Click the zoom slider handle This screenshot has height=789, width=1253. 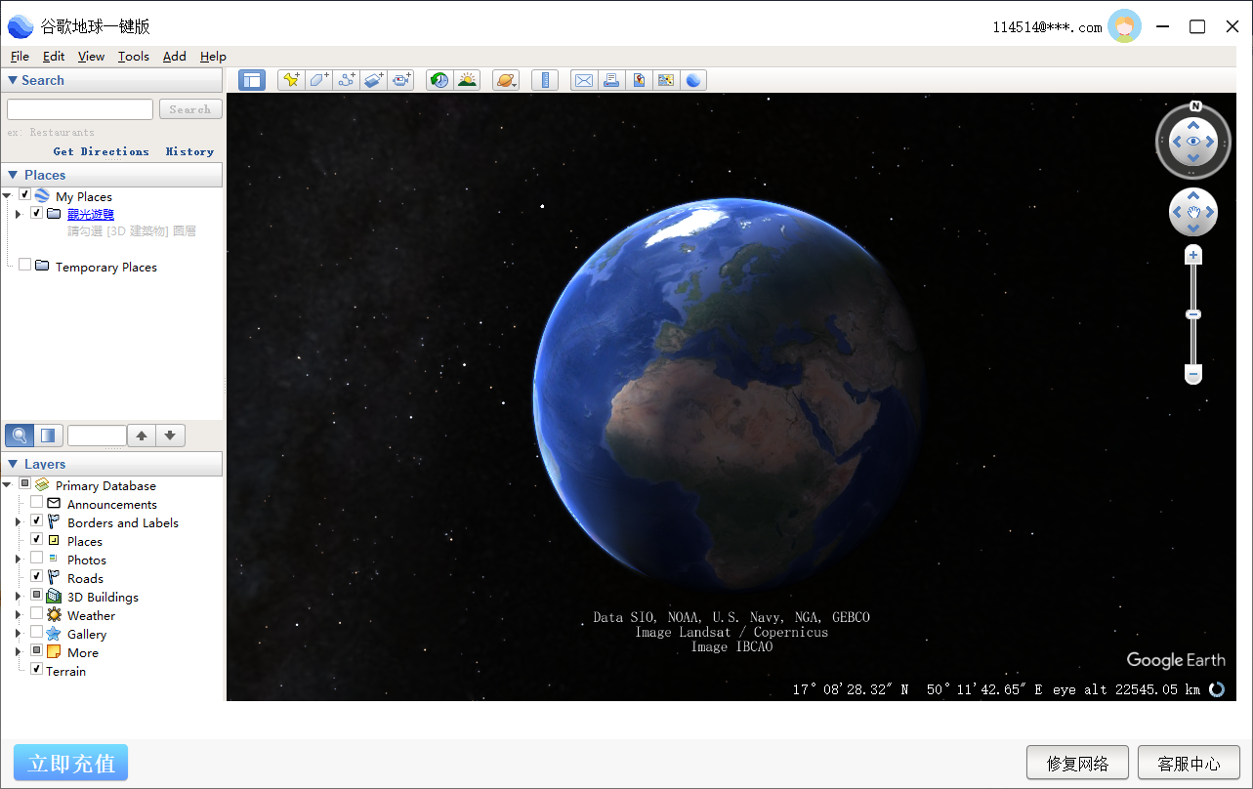coord(1193,314)
